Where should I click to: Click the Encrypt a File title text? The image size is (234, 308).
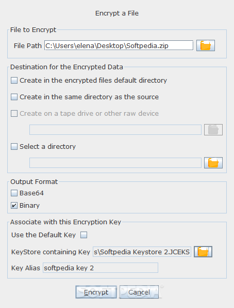117,13
